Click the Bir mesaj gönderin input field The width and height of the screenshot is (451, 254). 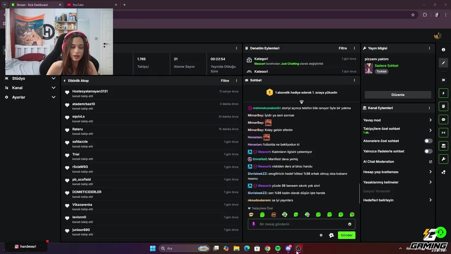301,224
